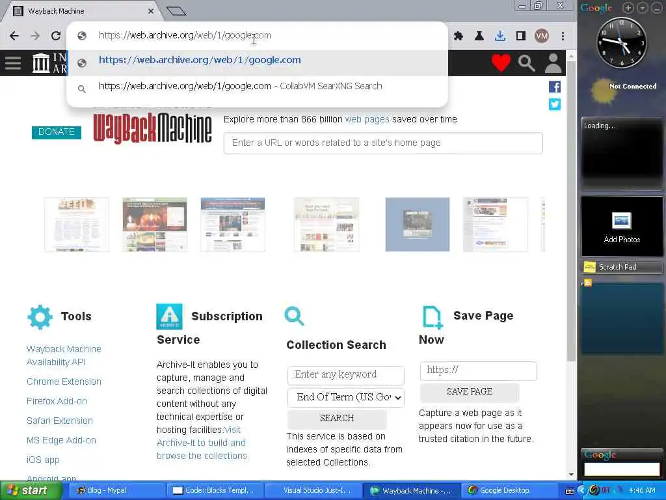Open the Google sidebar dropdown arrow icon
Screen dimensions: 666x500
coord(642,8)
